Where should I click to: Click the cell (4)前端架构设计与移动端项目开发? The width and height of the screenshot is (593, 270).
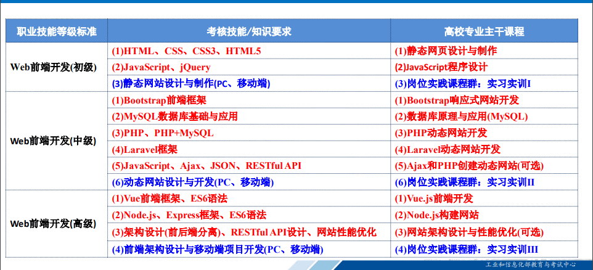pos(249,249)
